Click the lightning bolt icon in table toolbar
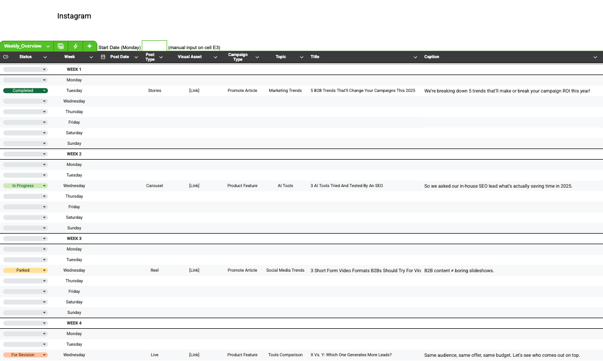The height and width of the screenshot is (361, 603). pyautogui.click(x=75, y=46)
